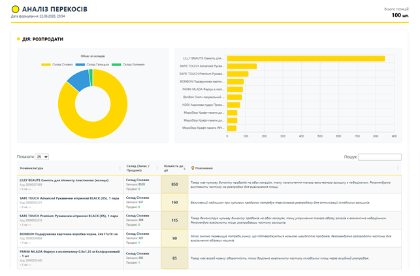Click the ДІЯ: РОЗПРОДАТИ section heading
Screen dimensions: 420x276
[x=42, y=39]
